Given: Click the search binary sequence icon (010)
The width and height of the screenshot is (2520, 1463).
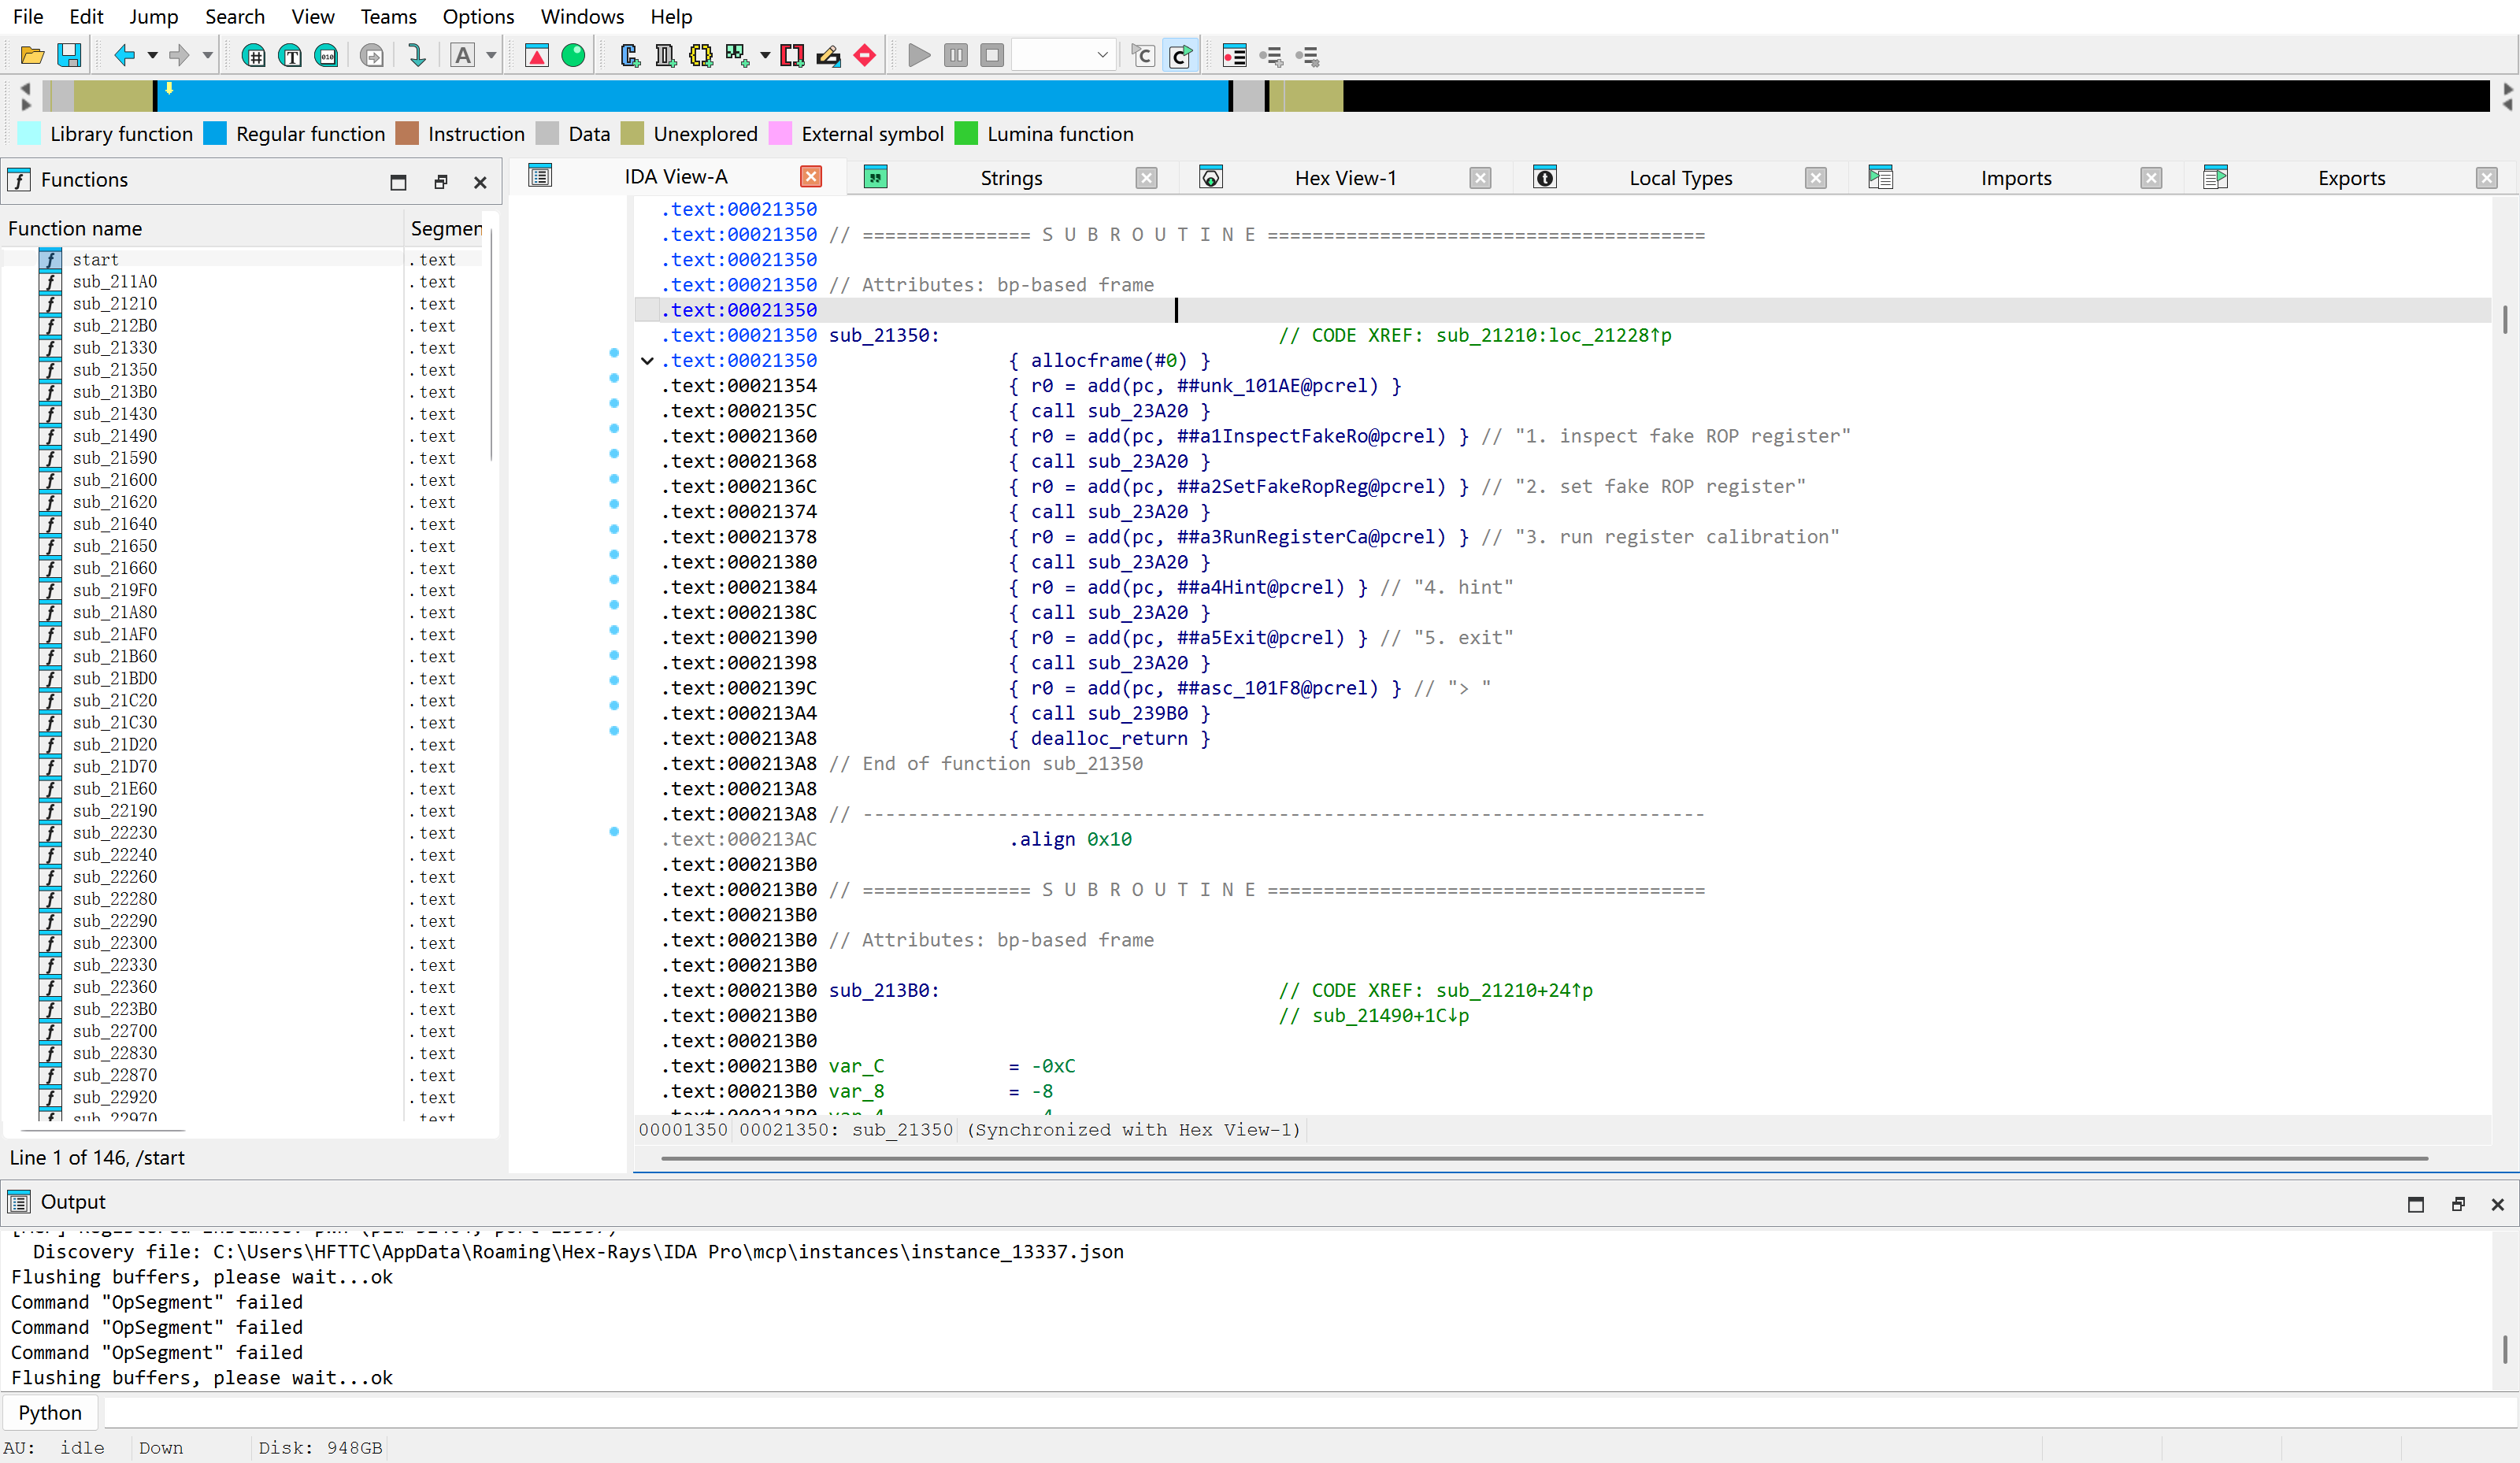Looking at the screenshot, I should coord(326,55).
